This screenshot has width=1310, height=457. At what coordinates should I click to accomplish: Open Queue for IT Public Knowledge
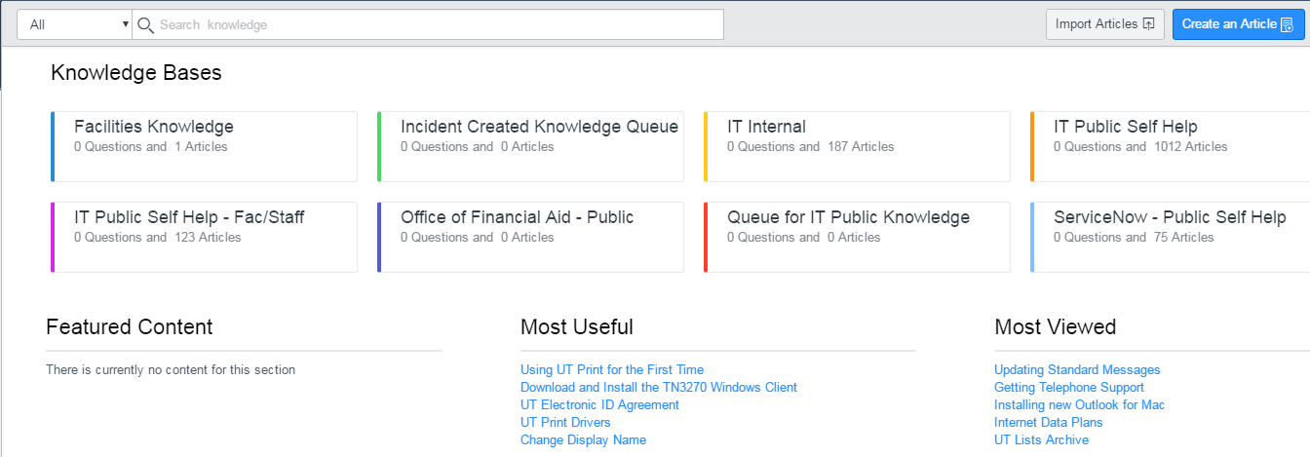[x=857, y=237]
